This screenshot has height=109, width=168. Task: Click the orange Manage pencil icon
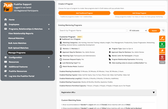tap(162, 39)
